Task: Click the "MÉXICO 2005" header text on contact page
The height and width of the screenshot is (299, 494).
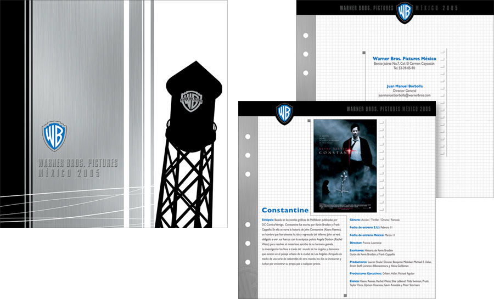Action: (437, 8)
